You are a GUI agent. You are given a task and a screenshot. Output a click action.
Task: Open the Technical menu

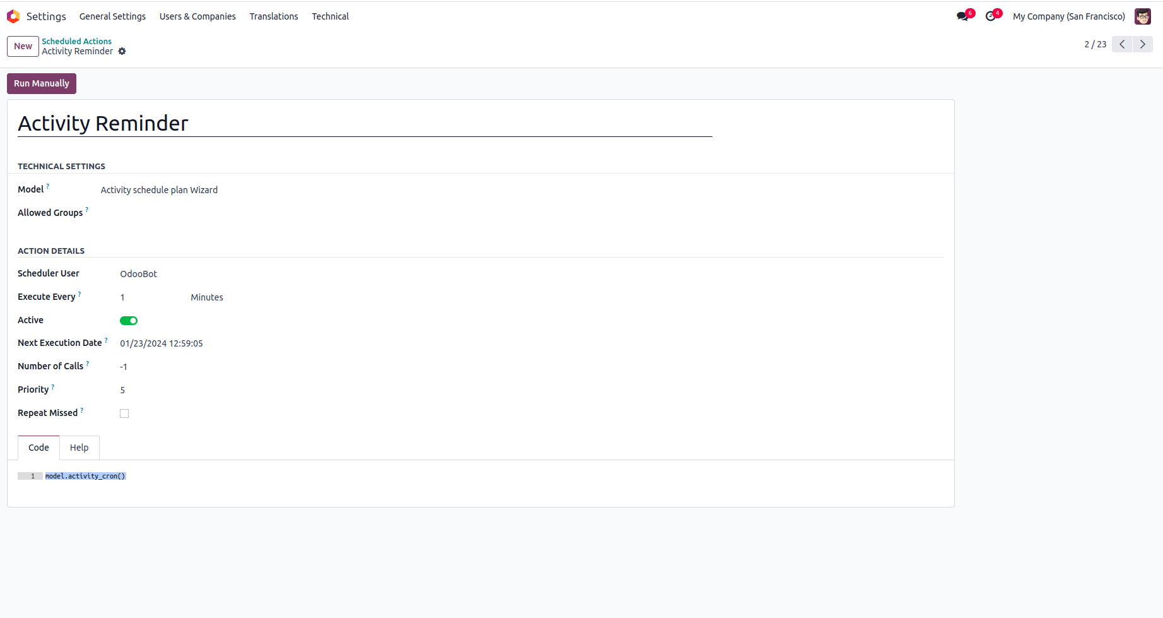coord(330,16)
